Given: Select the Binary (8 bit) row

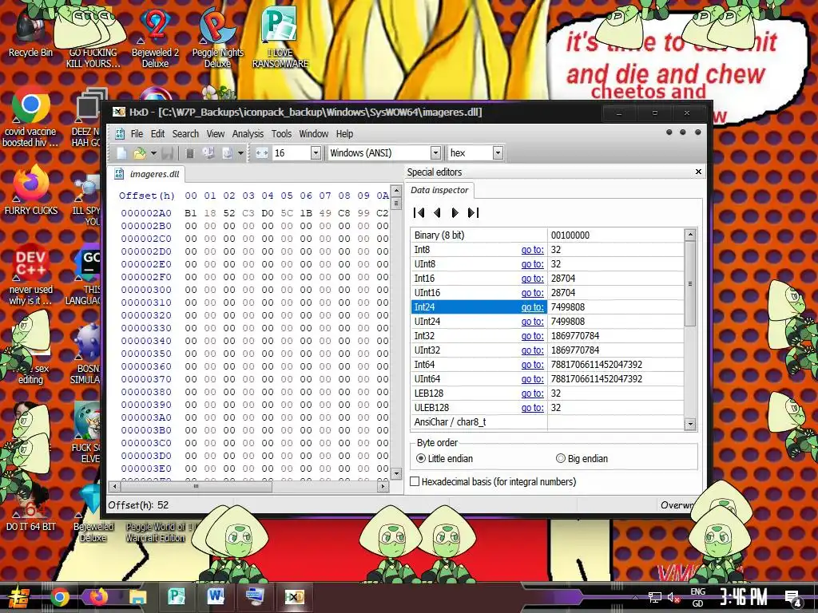Looking at the screenshot, I should (547, 235).
